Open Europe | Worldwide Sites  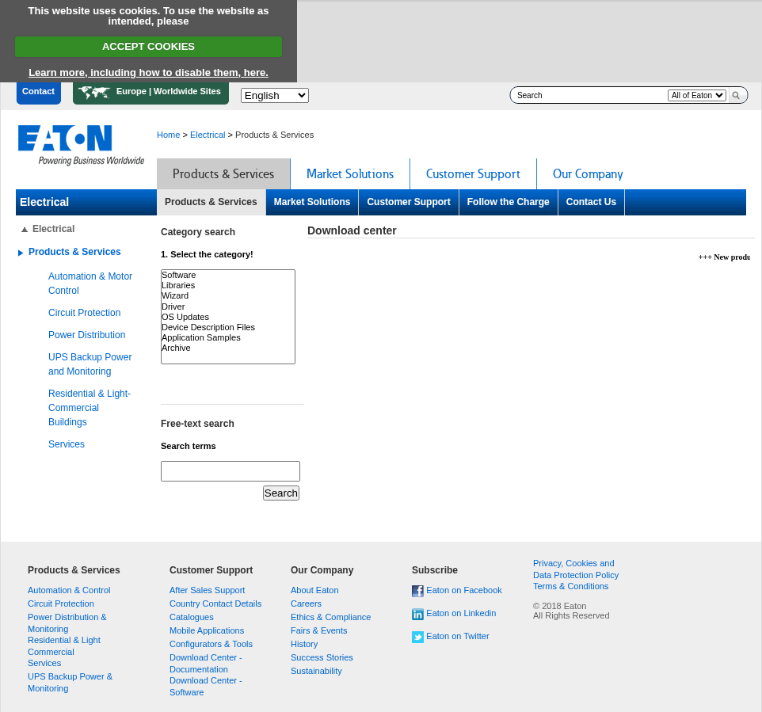click(150, 93)
